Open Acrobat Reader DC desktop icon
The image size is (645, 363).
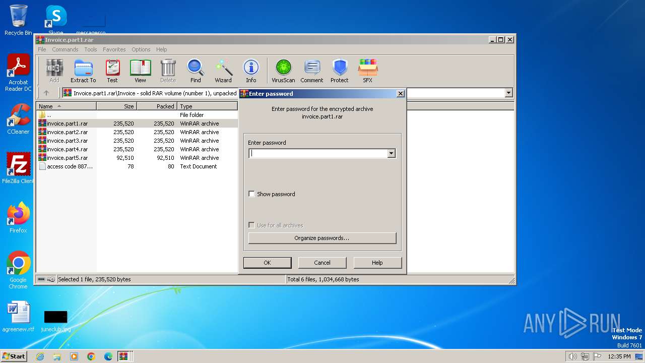(18, 73)
